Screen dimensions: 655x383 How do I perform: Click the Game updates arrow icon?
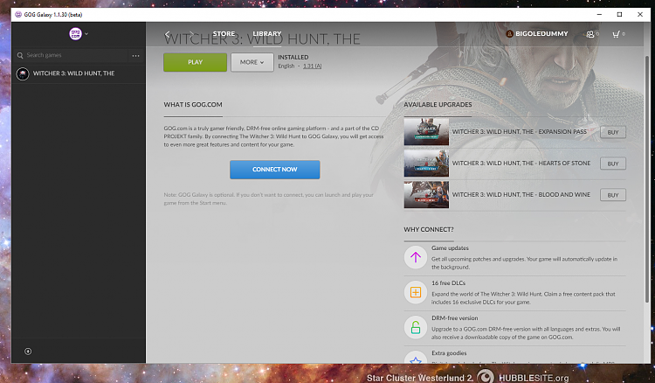coord(415,257)
